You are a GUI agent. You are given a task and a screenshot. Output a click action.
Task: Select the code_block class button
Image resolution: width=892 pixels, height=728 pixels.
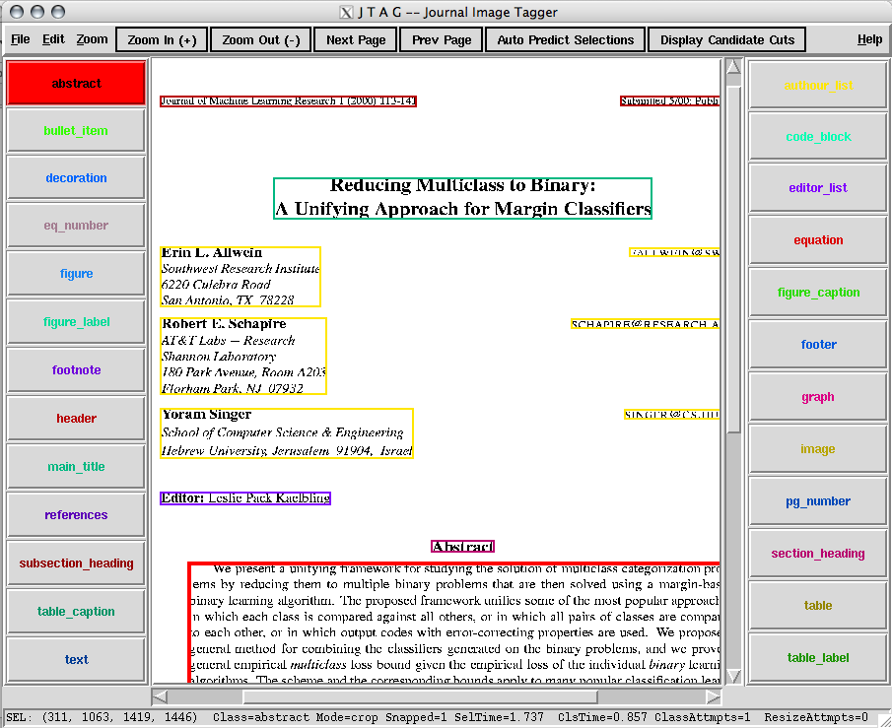(x=818, y=137)
